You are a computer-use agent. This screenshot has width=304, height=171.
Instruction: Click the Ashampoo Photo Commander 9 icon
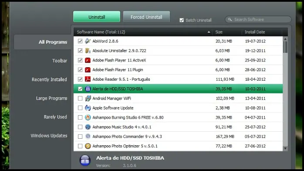coord(88,136)
